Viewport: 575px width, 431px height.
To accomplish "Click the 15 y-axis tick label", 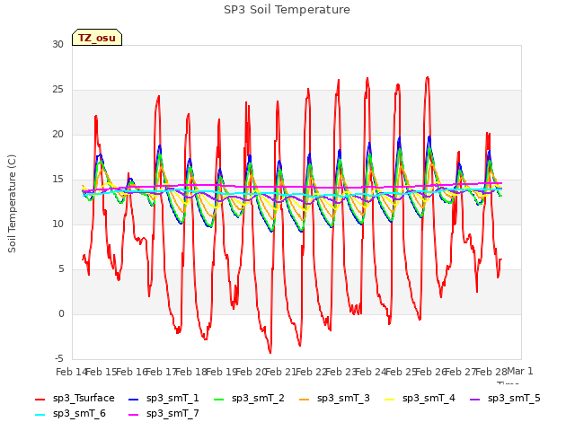I will tap(57, 180).
